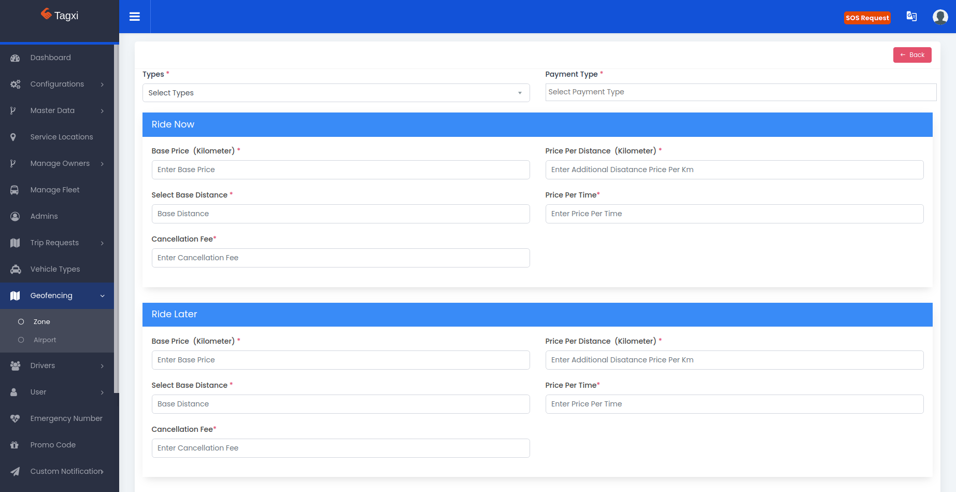Expand the Configurations submenu
The image size is (956, 492).
pyautogui.click(x=57, y=84)
